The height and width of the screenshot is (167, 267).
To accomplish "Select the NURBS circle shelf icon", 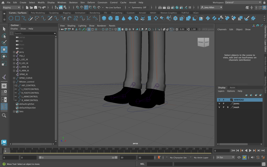I will [11, 18].
